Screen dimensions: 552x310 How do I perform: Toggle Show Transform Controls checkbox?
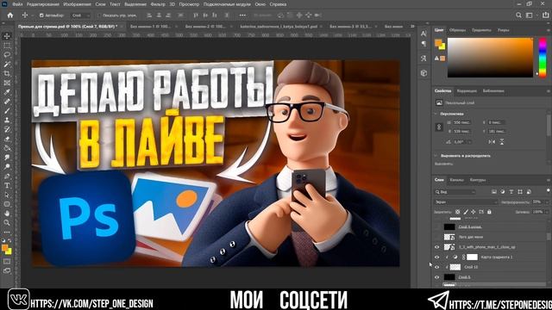tap(99, 15)
